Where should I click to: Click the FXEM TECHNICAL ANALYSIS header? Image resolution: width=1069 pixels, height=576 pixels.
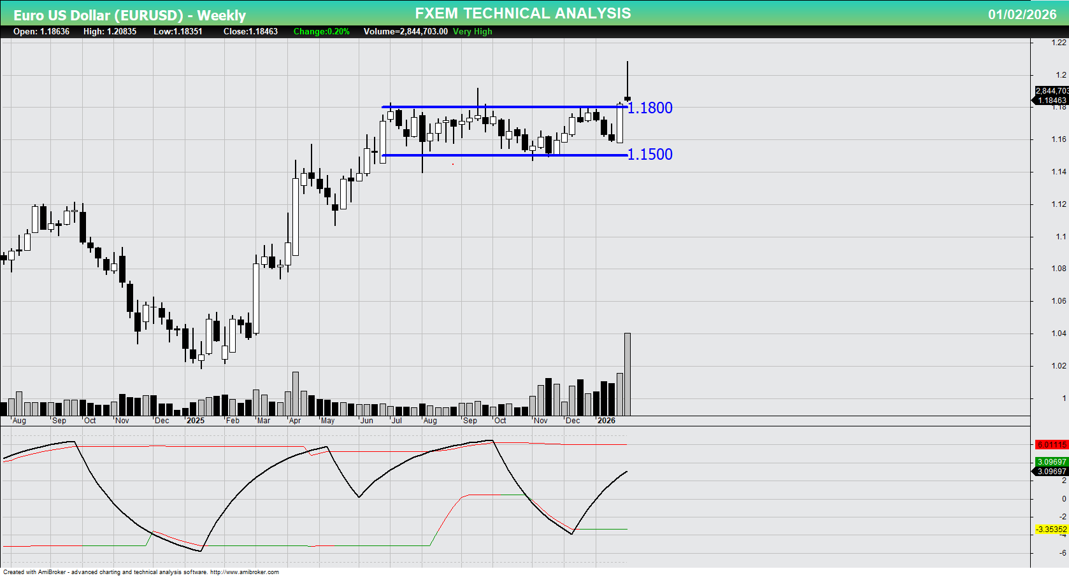522,13
